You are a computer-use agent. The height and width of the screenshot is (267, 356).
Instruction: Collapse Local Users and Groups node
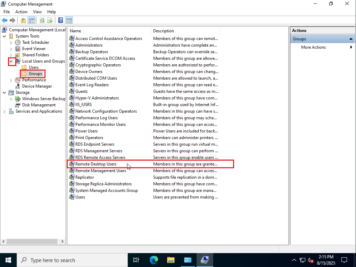[x=11, y=61]
